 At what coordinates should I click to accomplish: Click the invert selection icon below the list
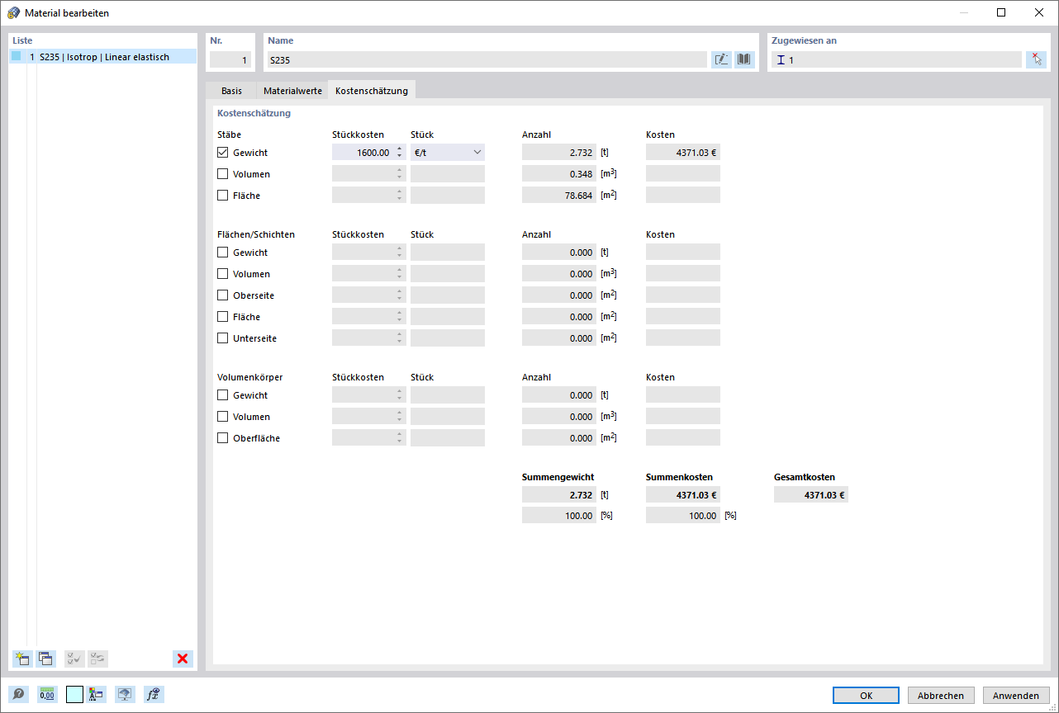tap(98, 659)
